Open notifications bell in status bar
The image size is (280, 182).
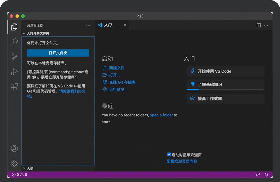266,175
